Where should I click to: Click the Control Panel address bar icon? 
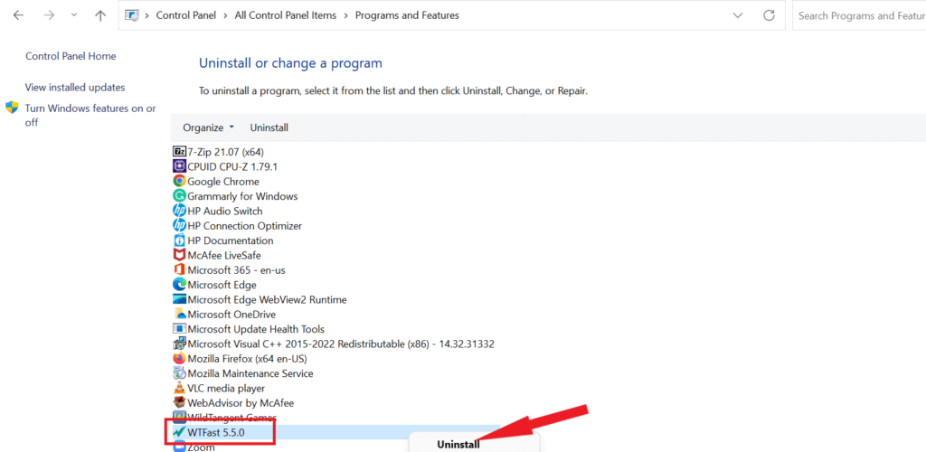click(x=132, y=16)
